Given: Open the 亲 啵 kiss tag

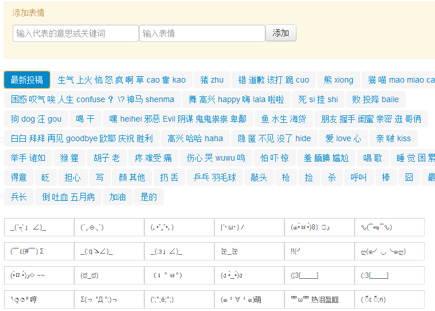Looking at the screenshot, I should 394,138.
